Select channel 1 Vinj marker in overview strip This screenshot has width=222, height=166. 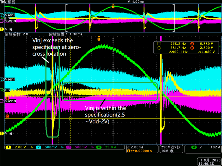[x=2, y=29]
